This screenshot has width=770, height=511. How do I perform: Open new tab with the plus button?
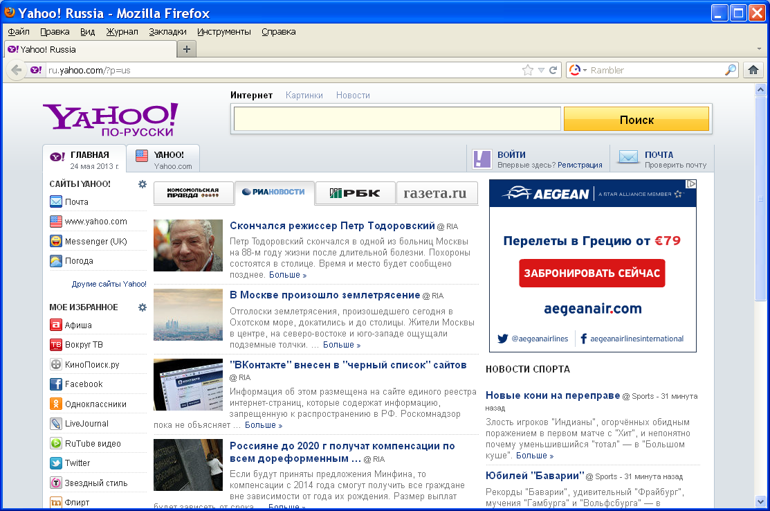click(x=187, y=49)
